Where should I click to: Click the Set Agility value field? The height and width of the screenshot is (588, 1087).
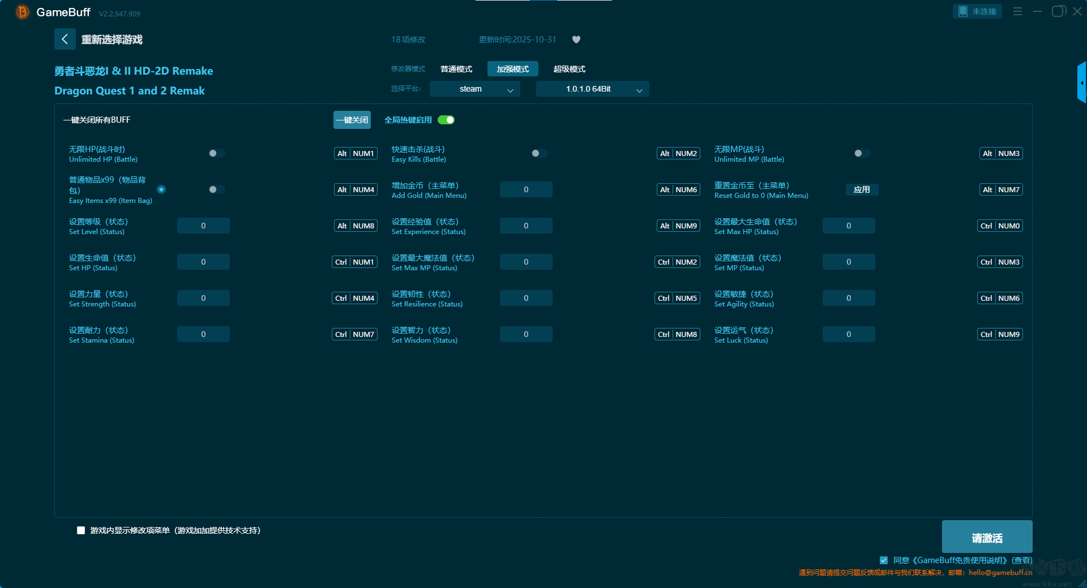point(849,298)
